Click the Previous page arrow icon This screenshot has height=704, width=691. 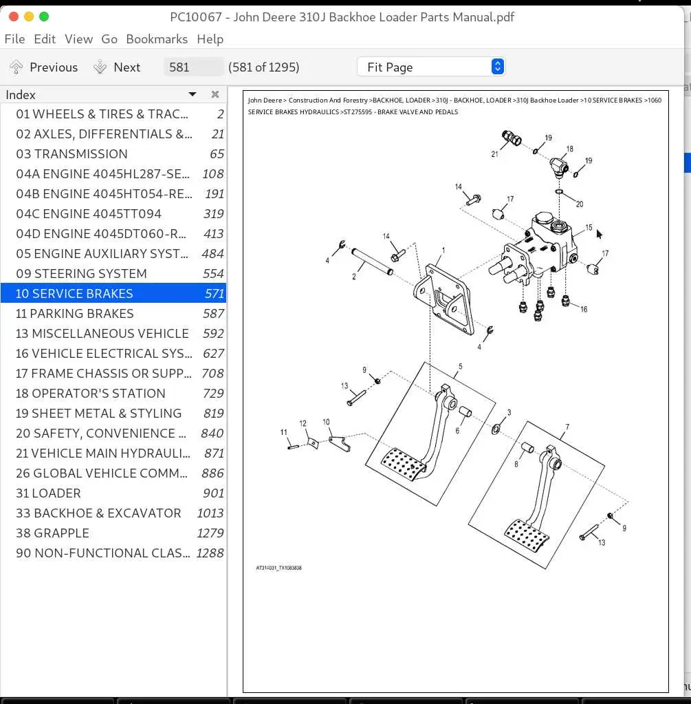coord(16,67)
